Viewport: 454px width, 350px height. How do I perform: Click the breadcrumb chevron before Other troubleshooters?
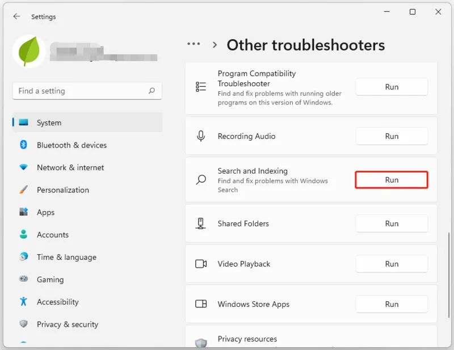[215, 45]
